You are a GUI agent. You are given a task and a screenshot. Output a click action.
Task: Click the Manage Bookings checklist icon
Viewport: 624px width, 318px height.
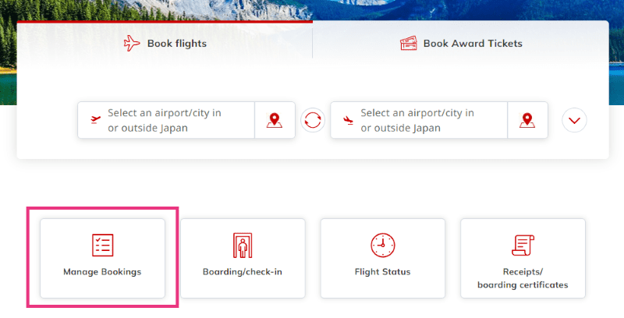click(x=103, y=245)
